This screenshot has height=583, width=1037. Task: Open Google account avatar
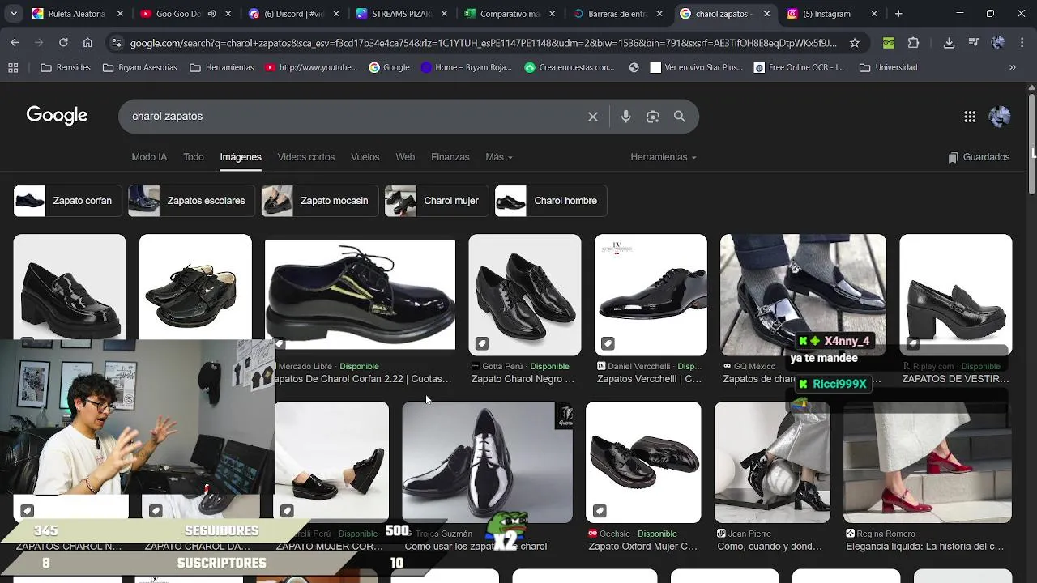point(1000,117)
